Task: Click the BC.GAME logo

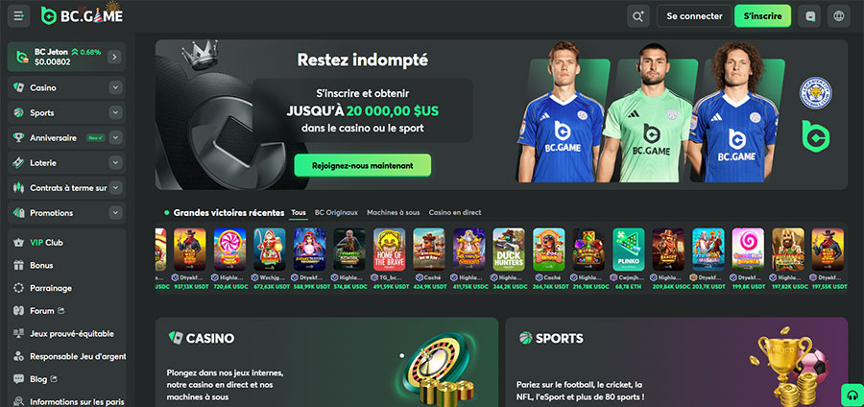Action: coord(82,16)
